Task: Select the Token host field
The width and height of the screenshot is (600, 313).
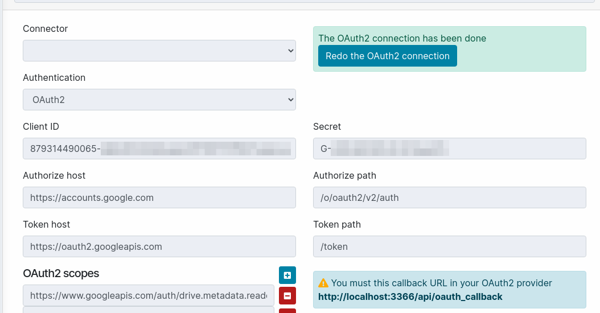Action: pyautogui.click(x=159, y=246)
